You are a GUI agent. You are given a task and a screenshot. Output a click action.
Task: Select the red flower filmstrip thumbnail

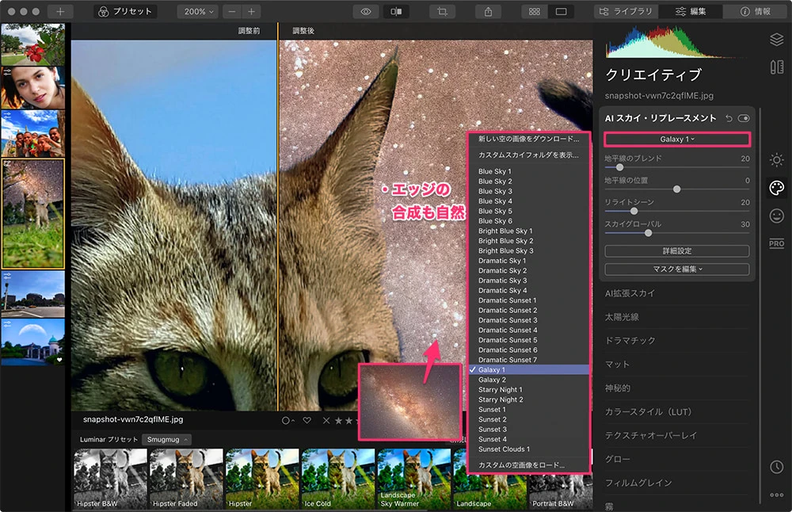(x=32, y=44)
